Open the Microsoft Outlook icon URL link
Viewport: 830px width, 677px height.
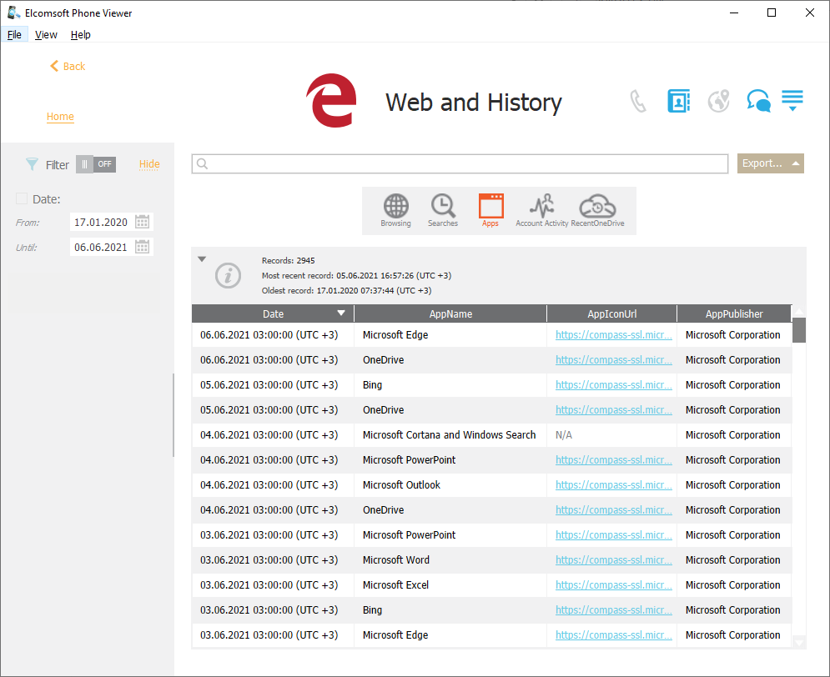point(613,485)
